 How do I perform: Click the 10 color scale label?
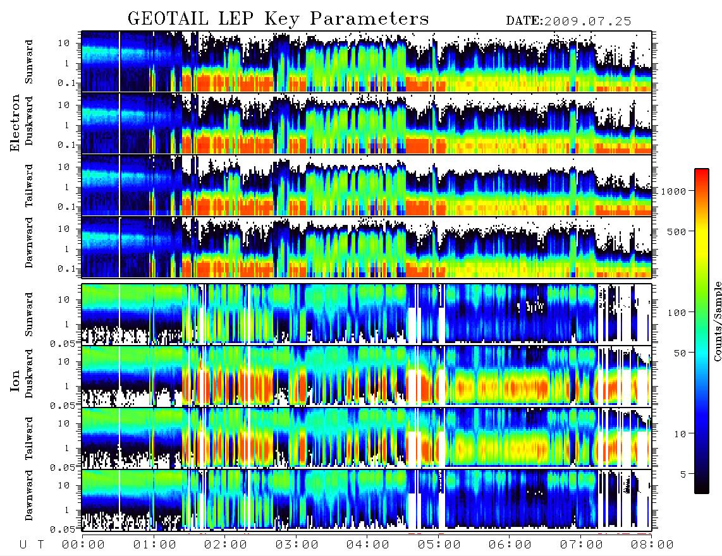tap(680, 434)
